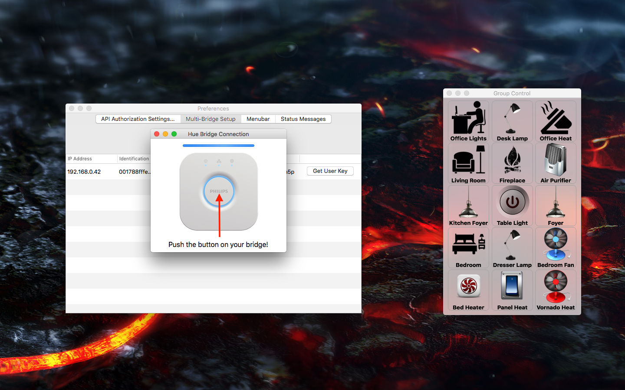This screenshot has width=625, height=390.
Task: Click the Philips bridge button image
Action: (x=219, y=191)
